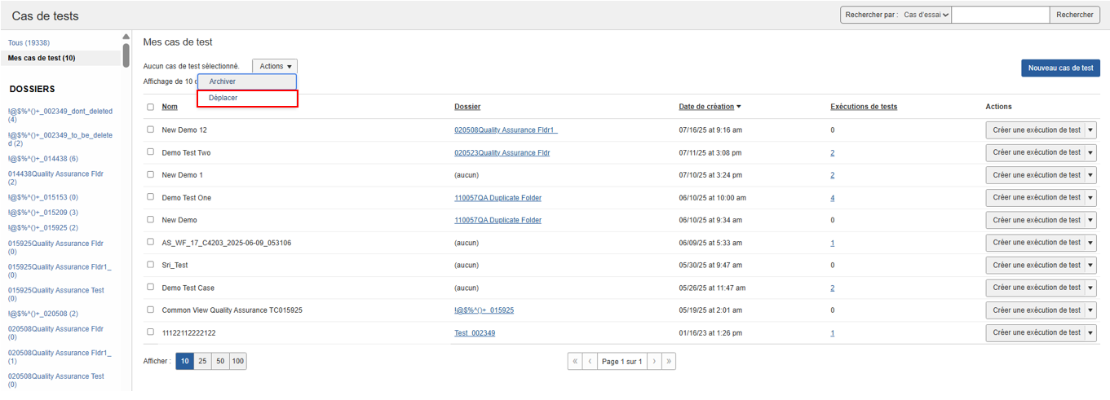Click the Nouveau cas de test button

[1060, 68]
